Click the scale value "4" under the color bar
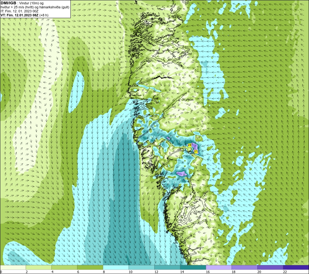The height and width of the screenshot is (274, 309). [x=53, y=272]
